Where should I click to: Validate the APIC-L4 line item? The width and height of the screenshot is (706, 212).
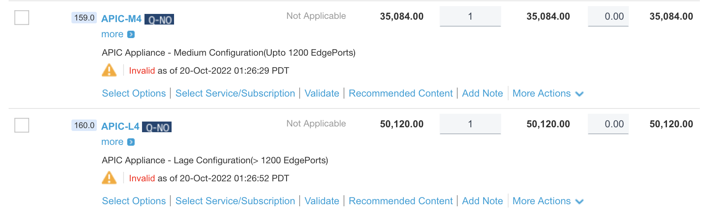pyautogui.click(x=322, y=201)
